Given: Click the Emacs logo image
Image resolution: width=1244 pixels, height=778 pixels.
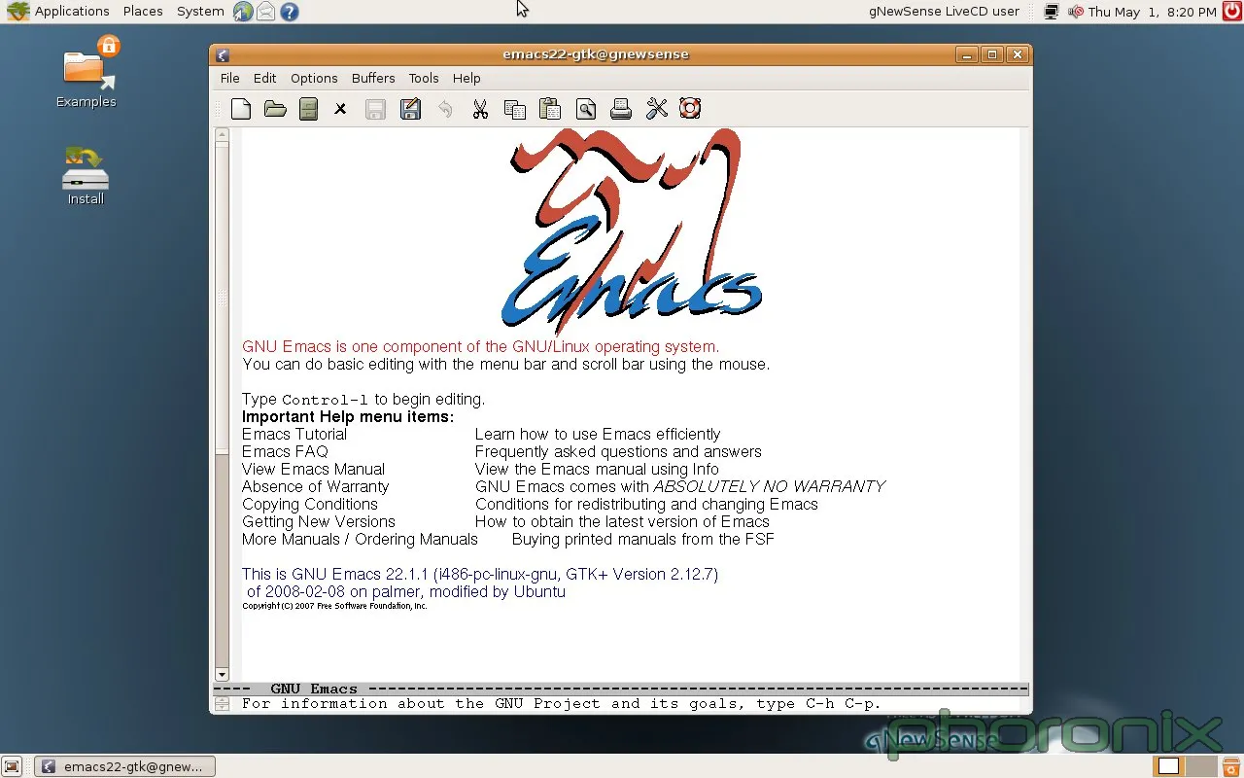Looking at the screenshot, I should [631, 232].
